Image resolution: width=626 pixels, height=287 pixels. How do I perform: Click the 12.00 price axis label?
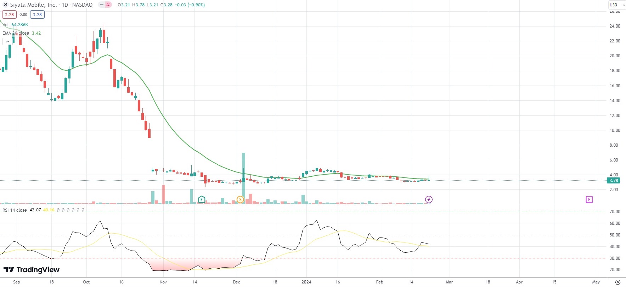click(615, 116)
